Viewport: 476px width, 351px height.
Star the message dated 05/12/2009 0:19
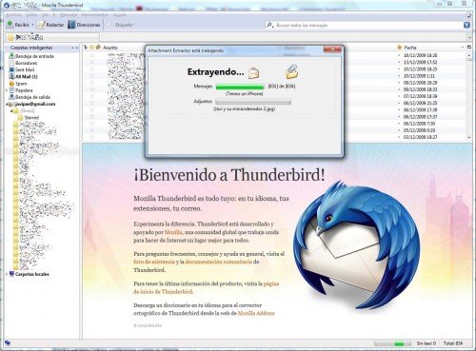coord(92,130)
